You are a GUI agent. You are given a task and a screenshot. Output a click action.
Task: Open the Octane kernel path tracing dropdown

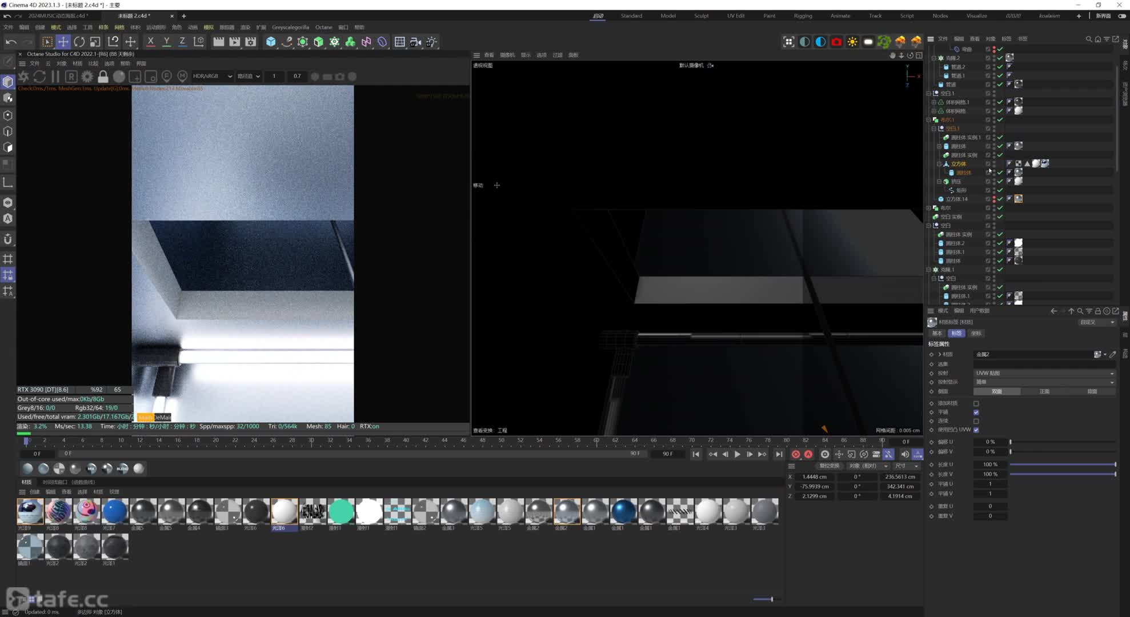tap(249, 76)
